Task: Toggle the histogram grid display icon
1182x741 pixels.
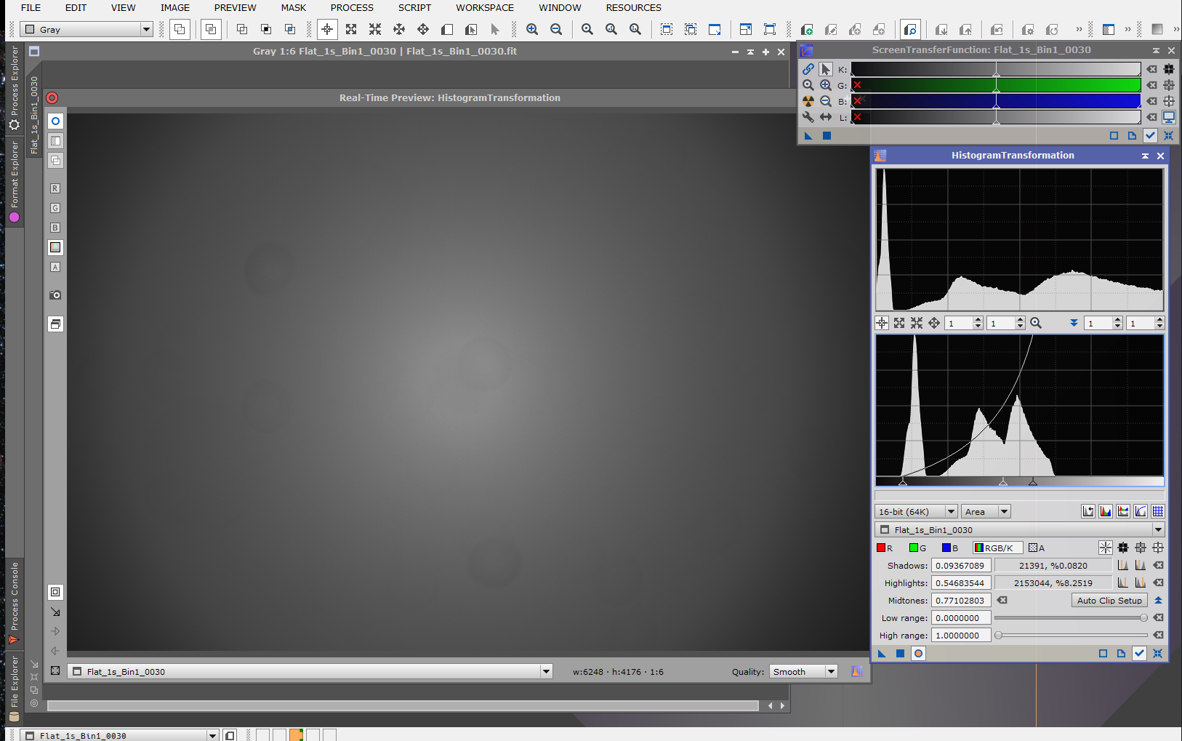Action: (1158, 511)
